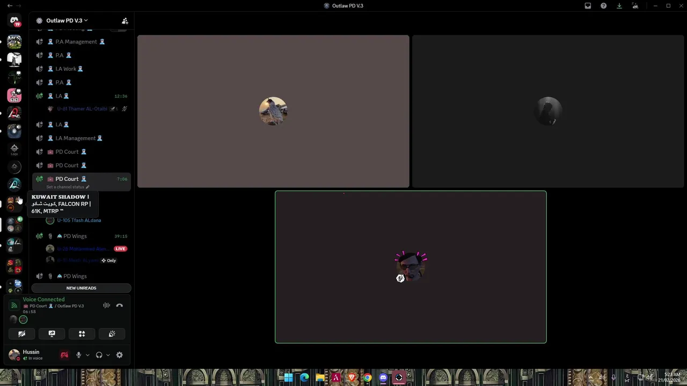Open Discord direct messages home icon
The width and height of the screenshot is (687, 386).
tap(14, 21)
